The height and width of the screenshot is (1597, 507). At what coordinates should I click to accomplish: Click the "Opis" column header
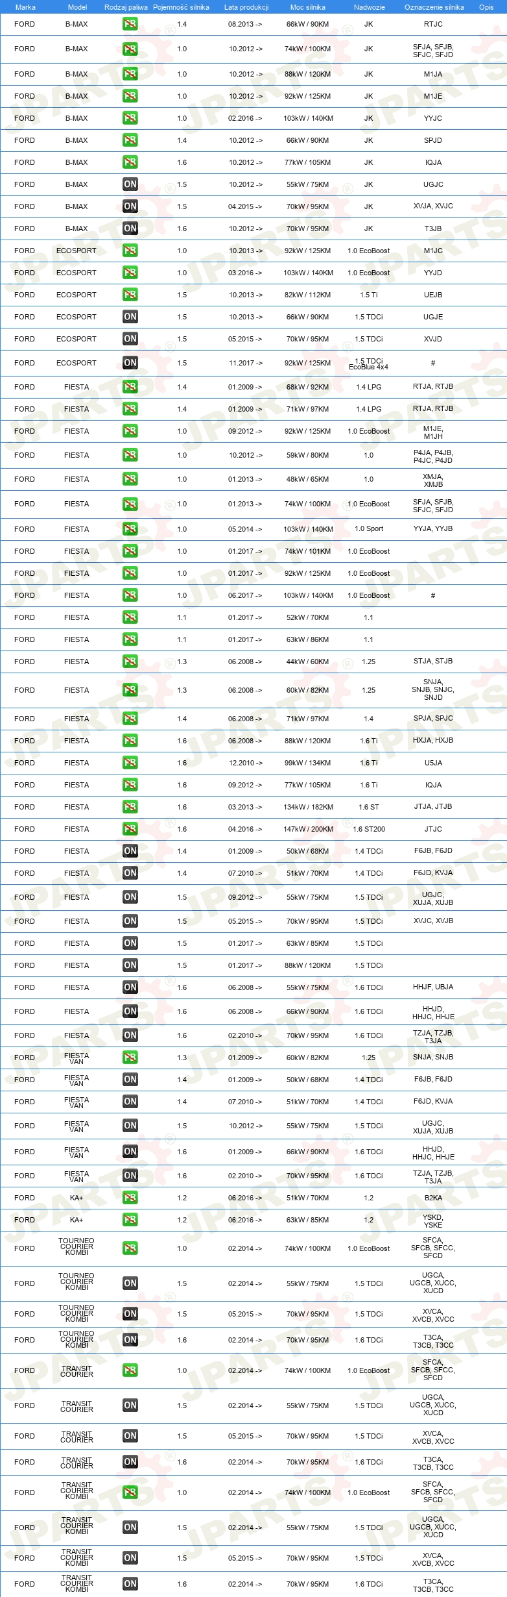coord(486,7)
